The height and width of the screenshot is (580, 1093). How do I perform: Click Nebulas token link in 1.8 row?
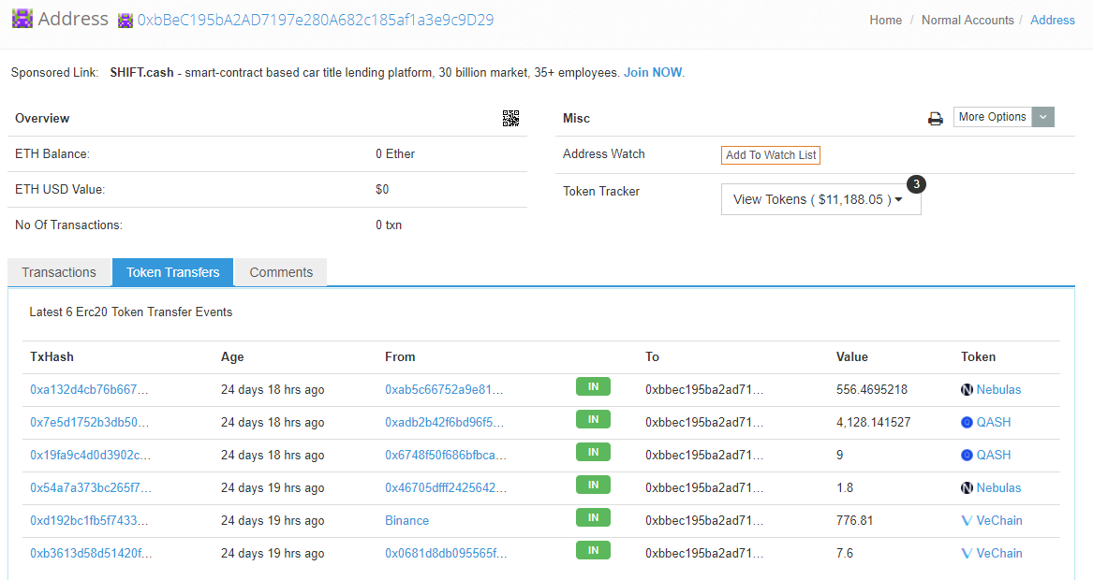point(998,488)
